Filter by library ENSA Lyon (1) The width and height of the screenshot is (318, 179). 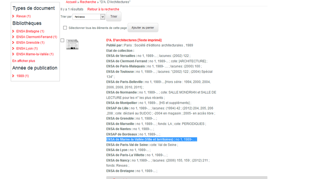(x=27, y=48)
